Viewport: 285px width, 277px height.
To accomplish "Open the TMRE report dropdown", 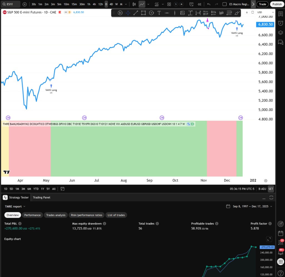I will tap(15, 206).
